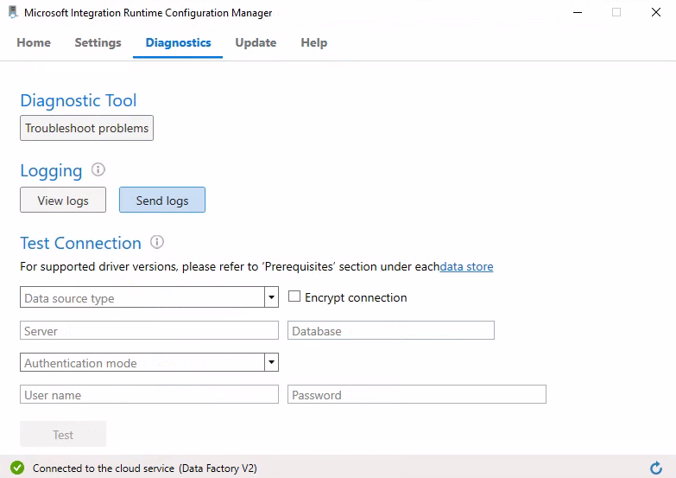Image resolution: width=676 pixels, height=478 pixels.
Task: Click into the Server input field
Action: pyautogui.click(x=148, y=330)
